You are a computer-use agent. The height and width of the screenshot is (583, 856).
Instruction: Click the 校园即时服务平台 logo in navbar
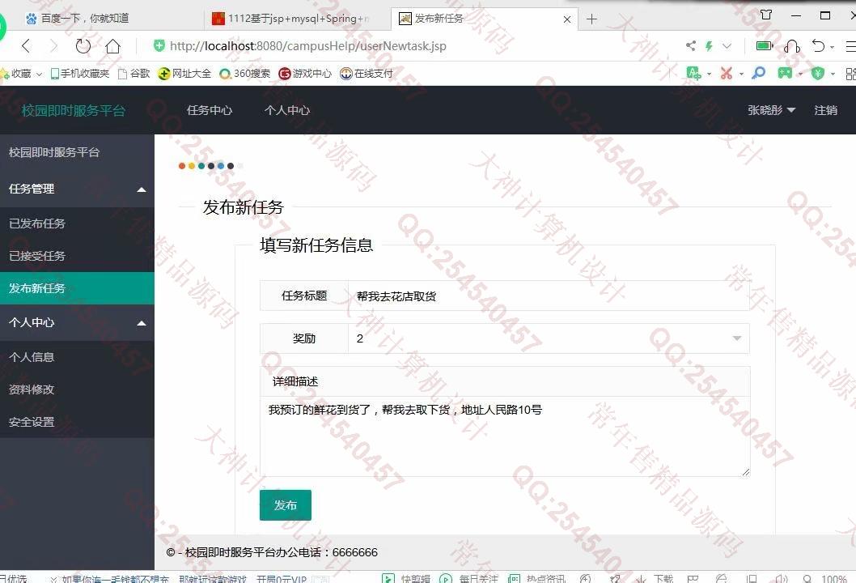pos(74,110)
